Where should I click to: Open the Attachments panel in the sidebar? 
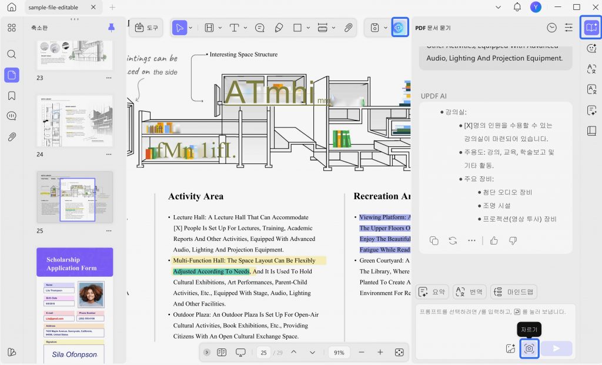[12, 136]
